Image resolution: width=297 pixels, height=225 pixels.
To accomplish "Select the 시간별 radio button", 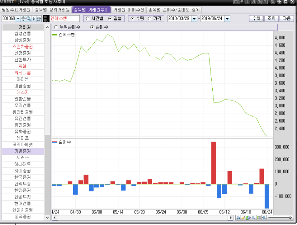I will tap(88, 19).
